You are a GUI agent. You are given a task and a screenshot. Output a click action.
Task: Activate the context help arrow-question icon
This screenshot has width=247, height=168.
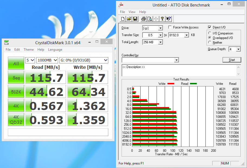pyautogui.click(x=169, y=19)
